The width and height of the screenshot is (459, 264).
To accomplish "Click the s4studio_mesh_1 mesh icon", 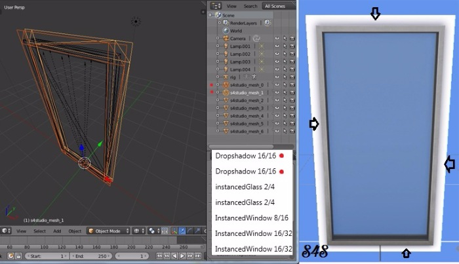I will [226, 92].
